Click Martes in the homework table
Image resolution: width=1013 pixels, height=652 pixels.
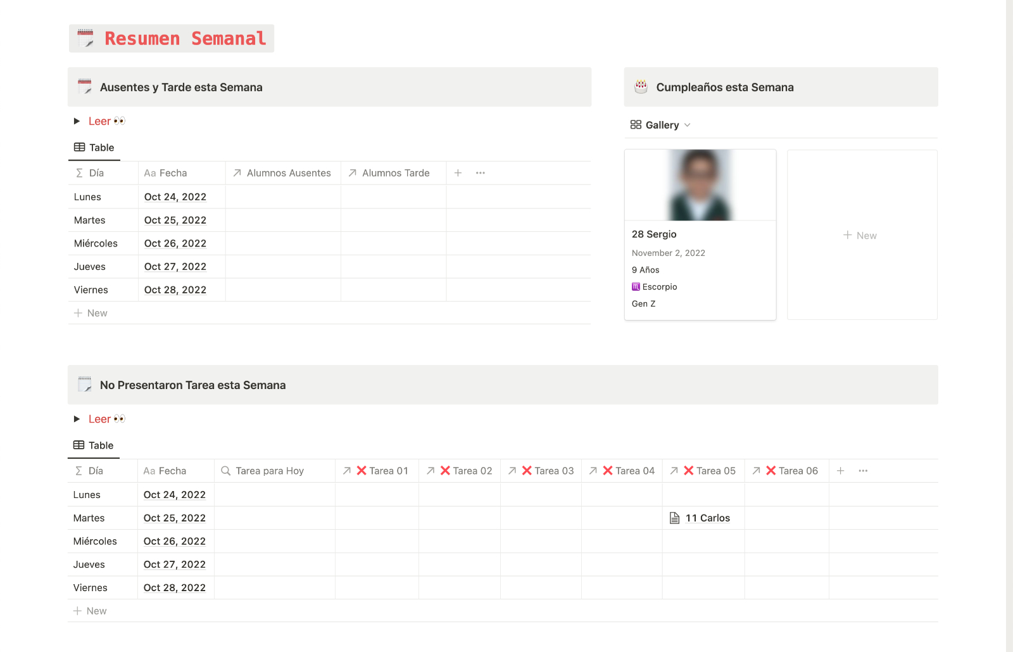(89, 518)
